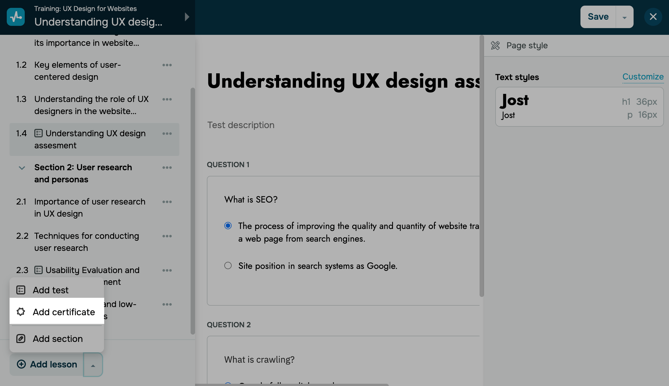Image resolution: width=669 pixels, height=386 pixels.
Task: Click the Customize text styles link
Action: [x=643, y=76]
